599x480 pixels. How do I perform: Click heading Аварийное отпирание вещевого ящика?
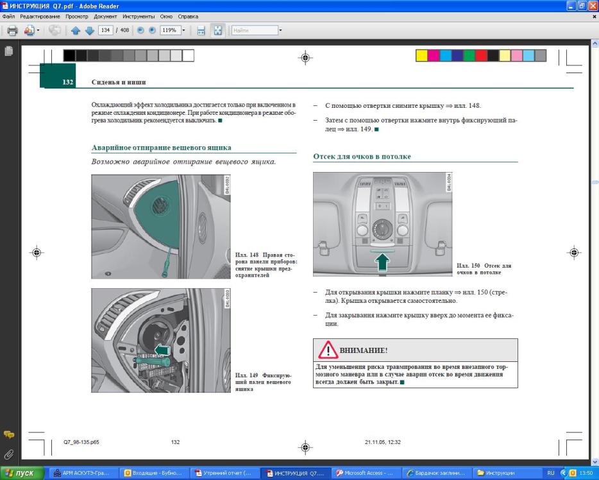click(161, 148)
